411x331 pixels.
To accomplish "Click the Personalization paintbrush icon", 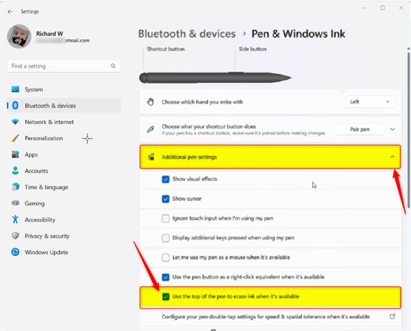I will (15, 138).
